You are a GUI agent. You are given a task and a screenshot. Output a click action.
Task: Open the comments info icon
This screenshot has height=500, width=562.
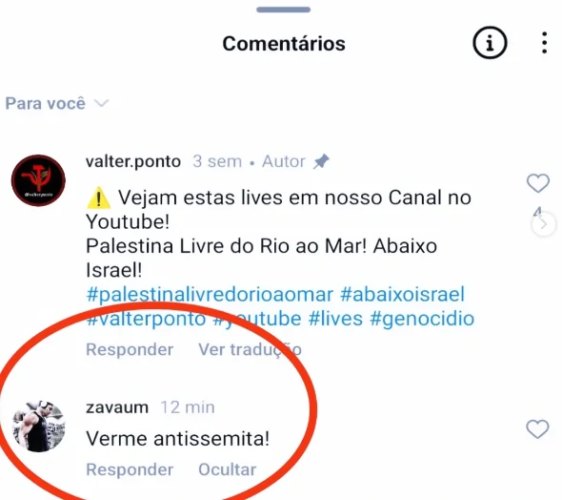pyautogui.click(x=490, y=43)
